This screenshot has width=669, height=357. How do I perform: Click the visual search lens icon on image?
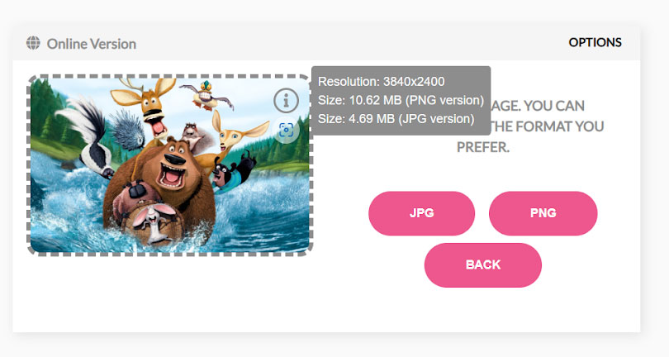286,130
